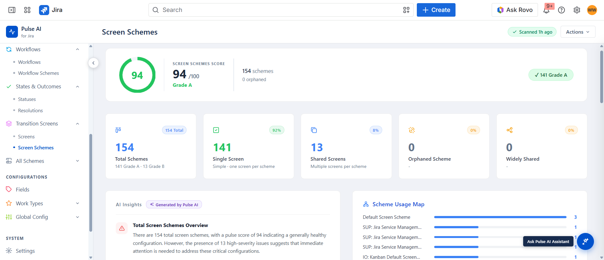
Task: Click the Work Types star icon
Action: (9, 203)
